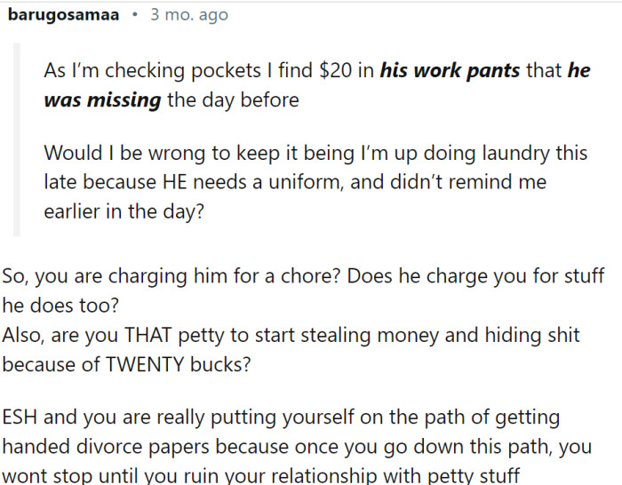Click the word 'HE' in the quote
This screenshot has height=485, width=622.
pos(174,182)
